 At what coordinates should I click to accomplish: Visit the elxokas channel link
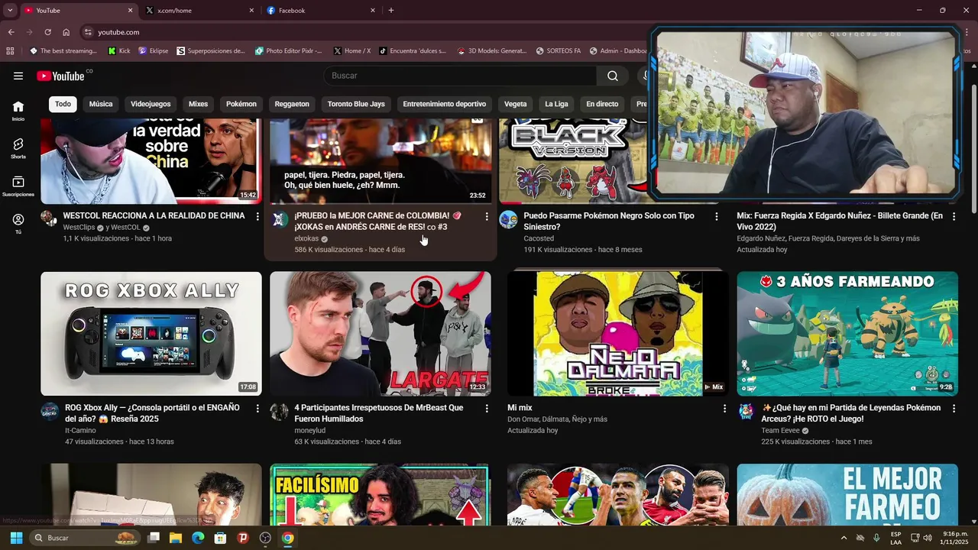[306, 238]
